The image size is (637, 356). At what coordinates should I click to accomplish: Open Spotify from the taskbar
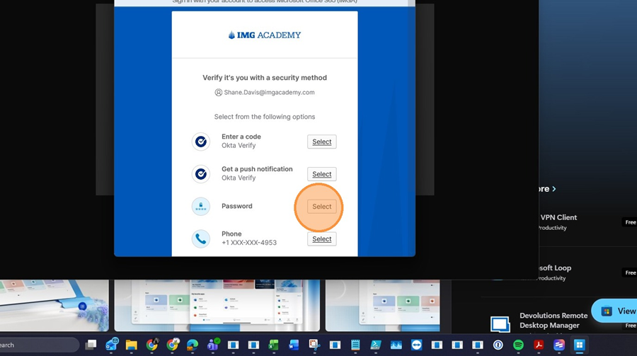pyautogui.click(x=518, y=345)
